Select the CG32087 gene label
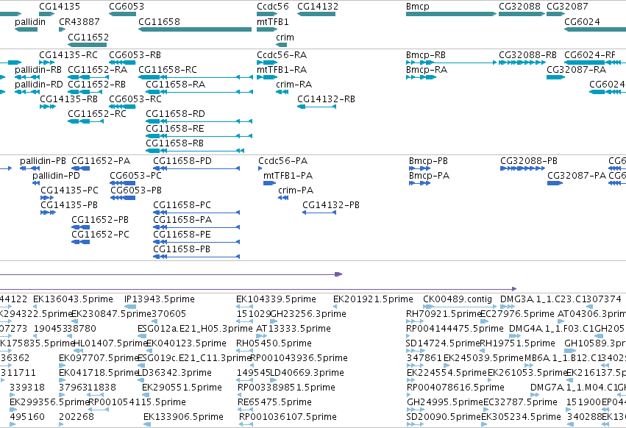Viewport: 626px width, 428px height. (x=567, y=7)
